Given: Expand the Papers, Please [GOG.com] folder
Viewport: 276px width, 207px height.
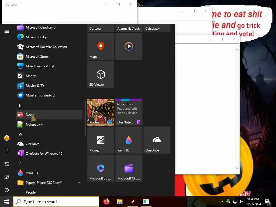Looking at the screenshot, I should point(79,182).
